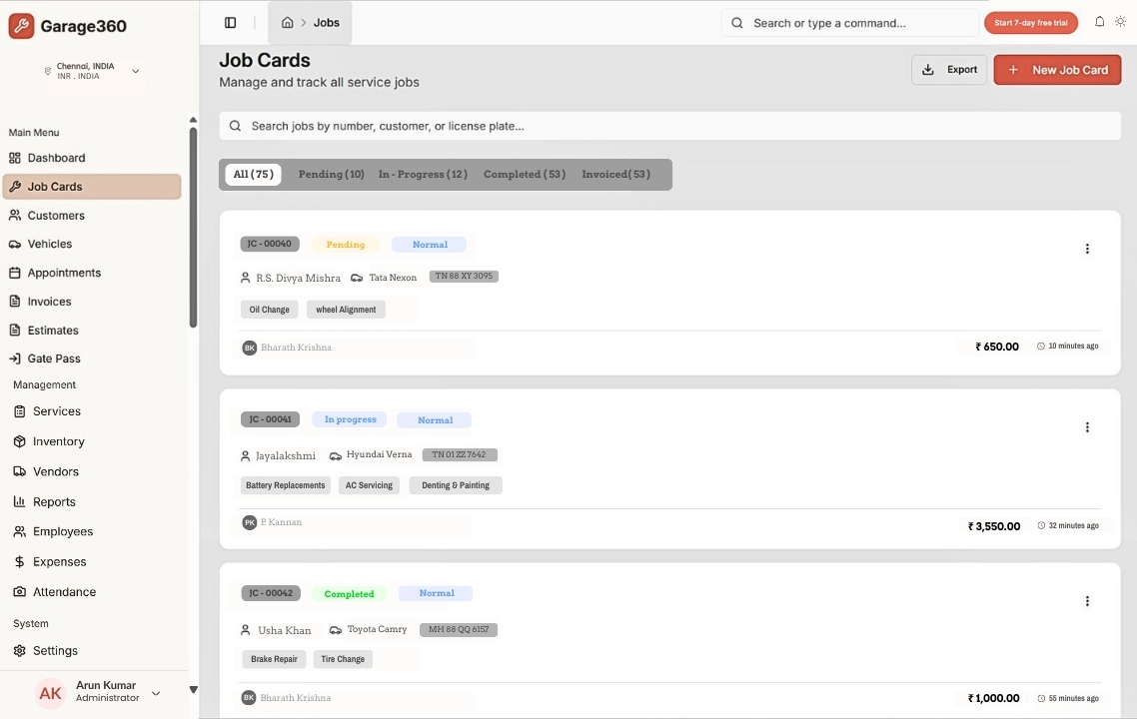
Task: Go to Attendance in the sidebar
Action: pos(64,592)
